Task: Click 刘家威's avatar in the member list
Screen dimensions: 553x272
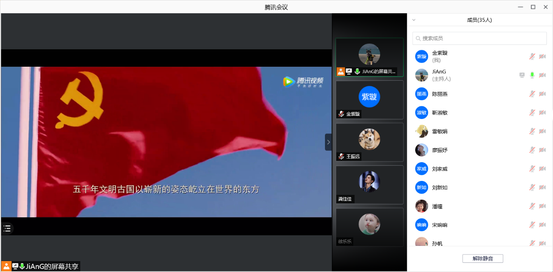Action: pyautogui.click(x=422, y=169)
